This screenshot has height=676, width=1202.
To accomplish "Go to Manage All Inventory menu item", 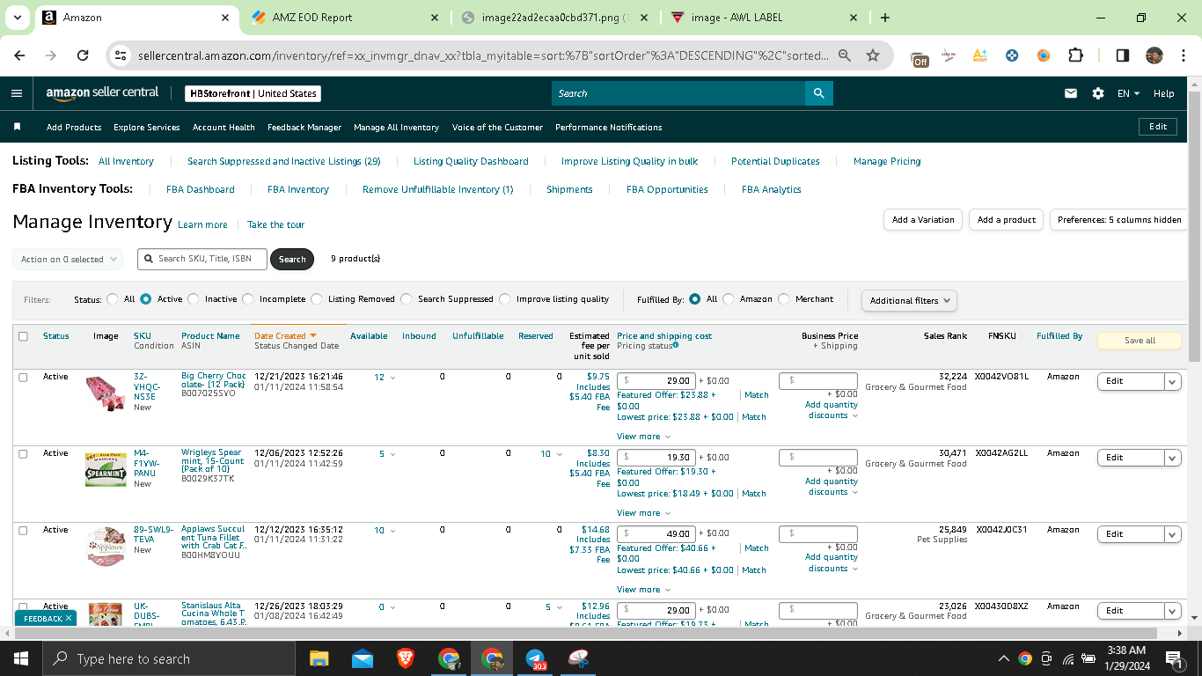I will click(396, 128).
